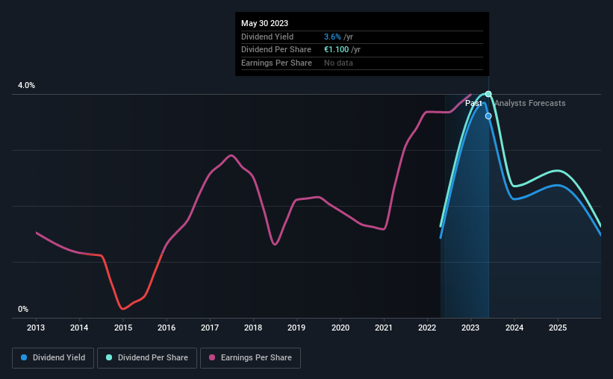Click the teal Dividend Per Share legend dot
The image size is (613, 379).
click(x=109, y=357)
